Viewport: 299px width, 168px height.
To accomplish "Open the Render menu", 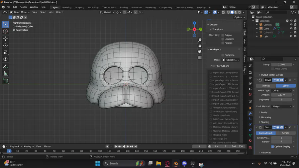I will [x=23, y=7].
